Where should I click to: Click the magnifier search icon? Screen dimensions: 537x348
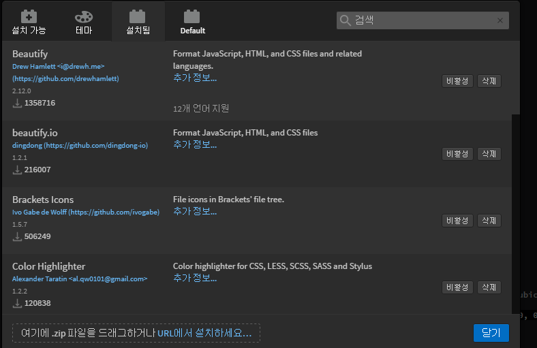346,20
